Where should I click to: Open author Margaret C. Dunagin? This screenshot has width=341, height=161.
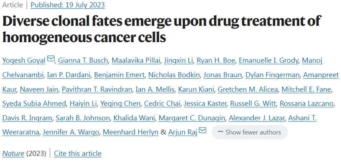(192, 118)
